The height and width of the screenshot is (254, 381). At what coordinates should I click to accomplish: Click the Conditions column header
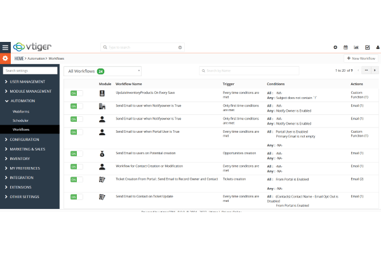pyautogui.click(x=276, y=84)
